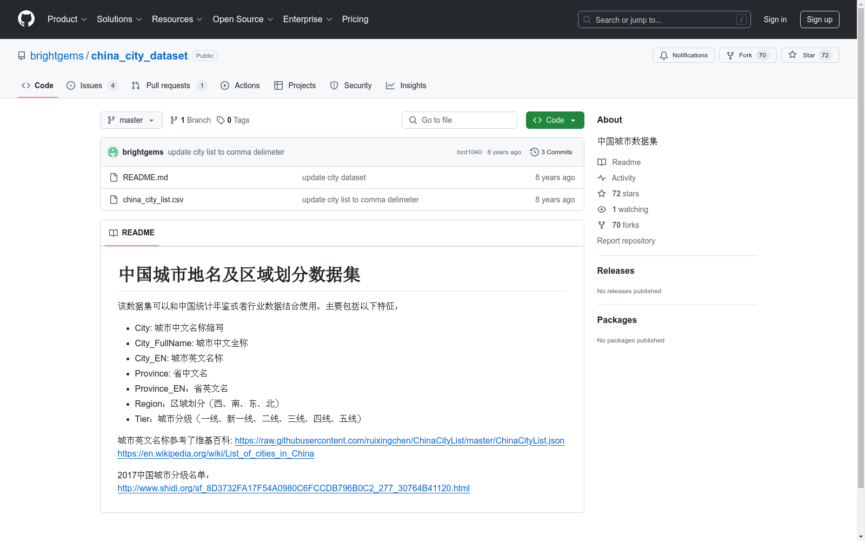Click the search magnifier icon in header
Image resolution: width=865 pixels, height=541 pixels.
pyautogui.click(x=587, y=19)
